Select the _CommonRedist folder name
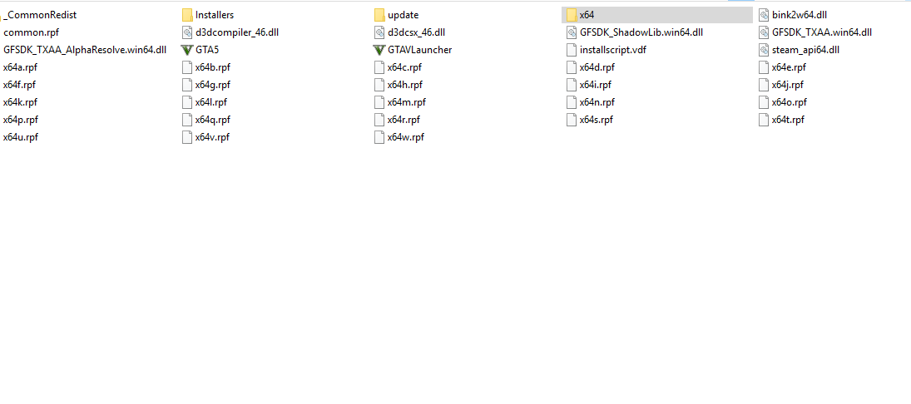911x404 pixels. (40, 15)
